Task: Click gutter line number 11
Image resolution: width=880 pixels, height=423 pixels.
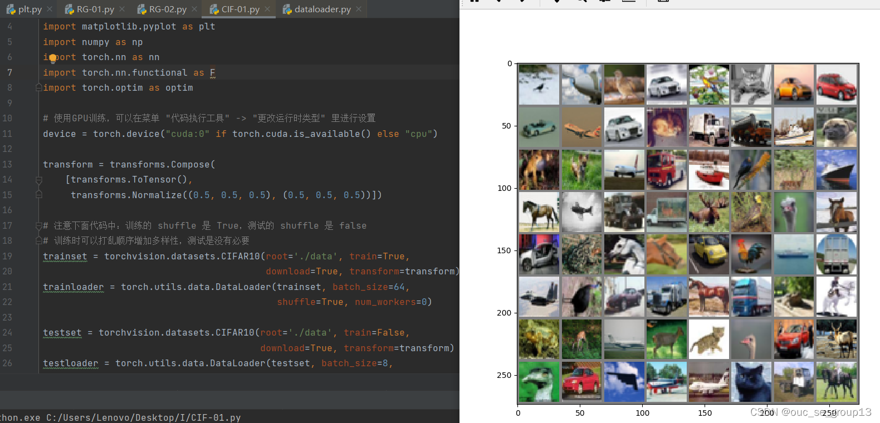Action: point(7,134)
